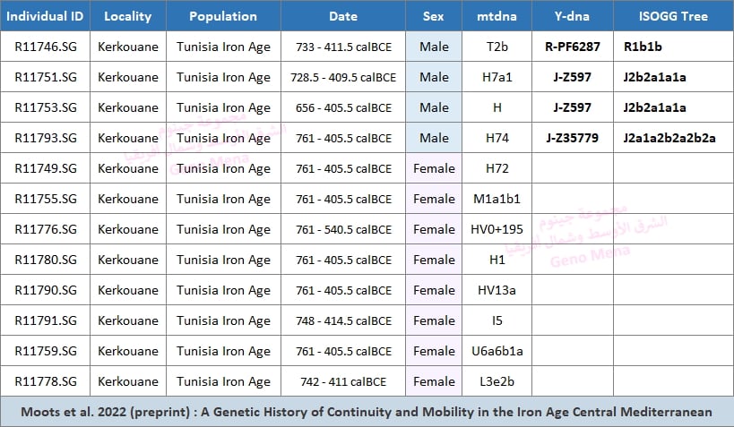Click the Male cell in R11746.SG row
Image resolution: width=734 pixels, height=427 pixels.
click(434, 47)
